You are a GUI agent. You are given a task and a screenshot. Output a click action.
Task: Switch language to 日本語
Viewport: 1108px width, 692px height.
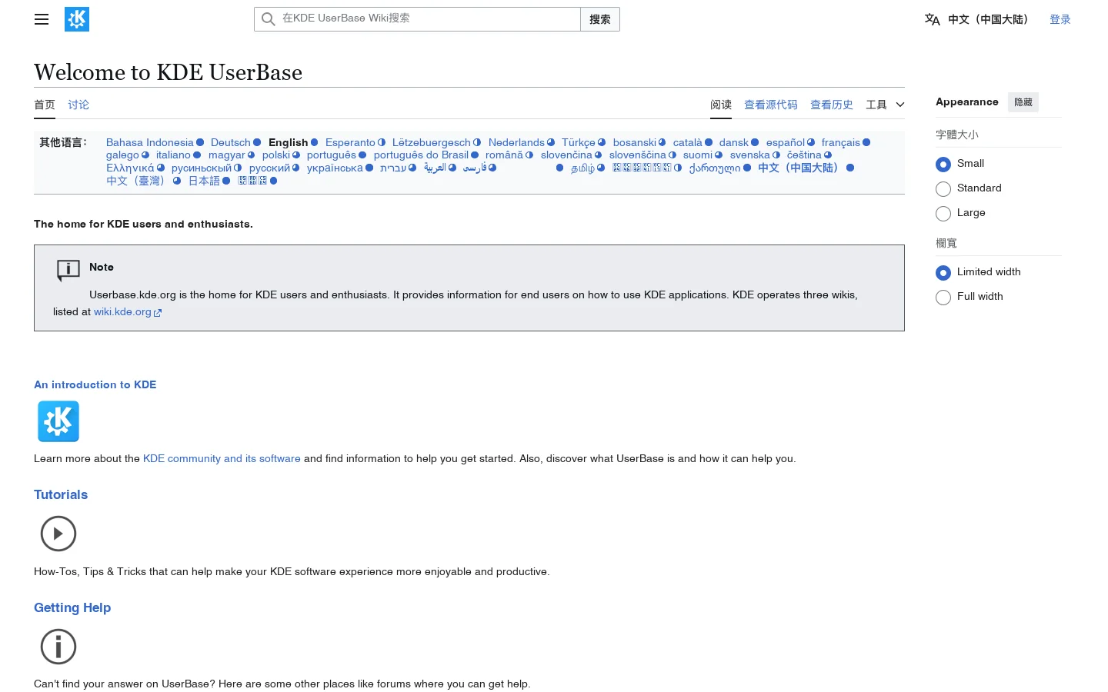tap(204, 181)
